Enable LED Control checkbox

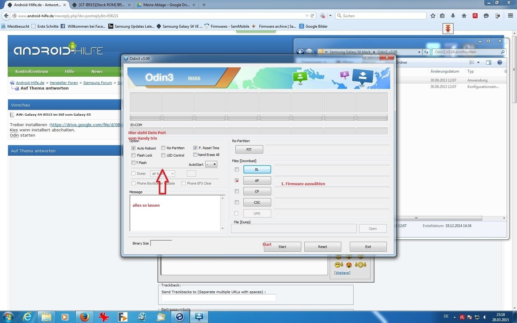point(163,155)
